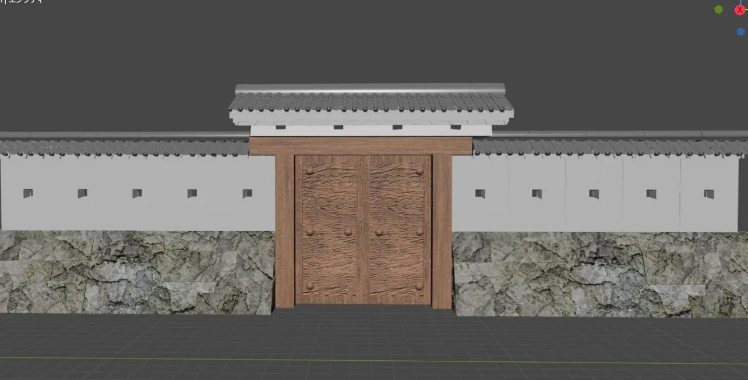748x380 pixels.
Task: Select the right stone wall foundation
Action: pos(600,272)
